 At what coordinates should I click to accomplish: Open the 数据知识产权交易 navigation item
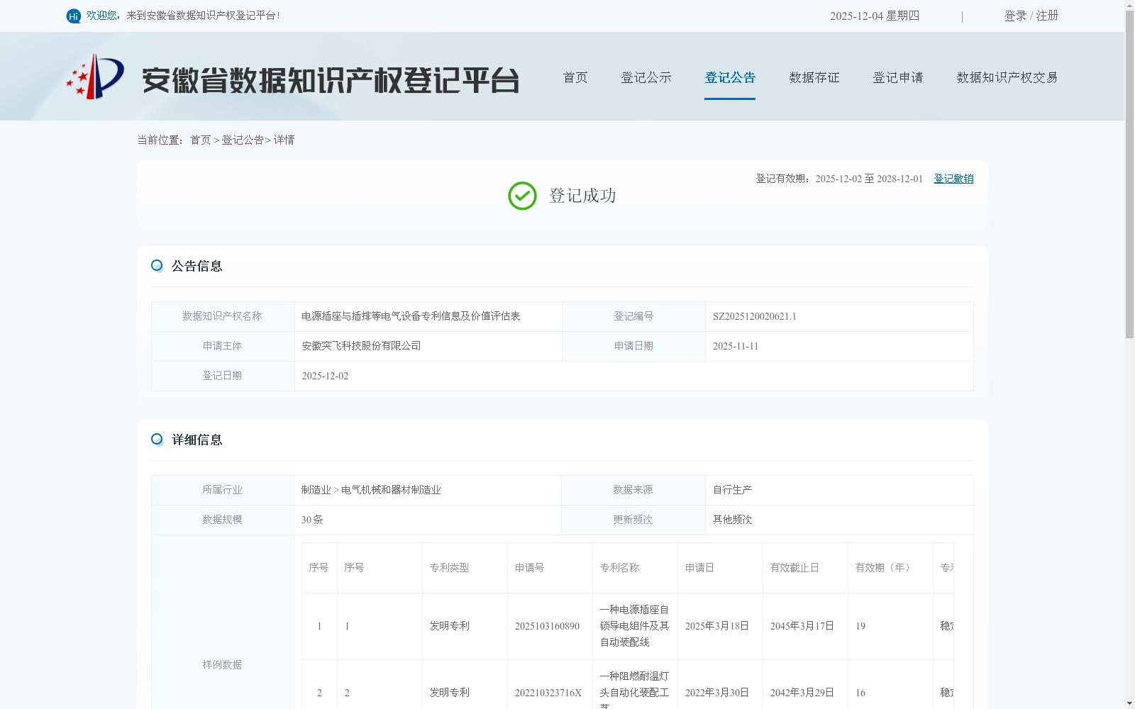(x=1007, y=77)
